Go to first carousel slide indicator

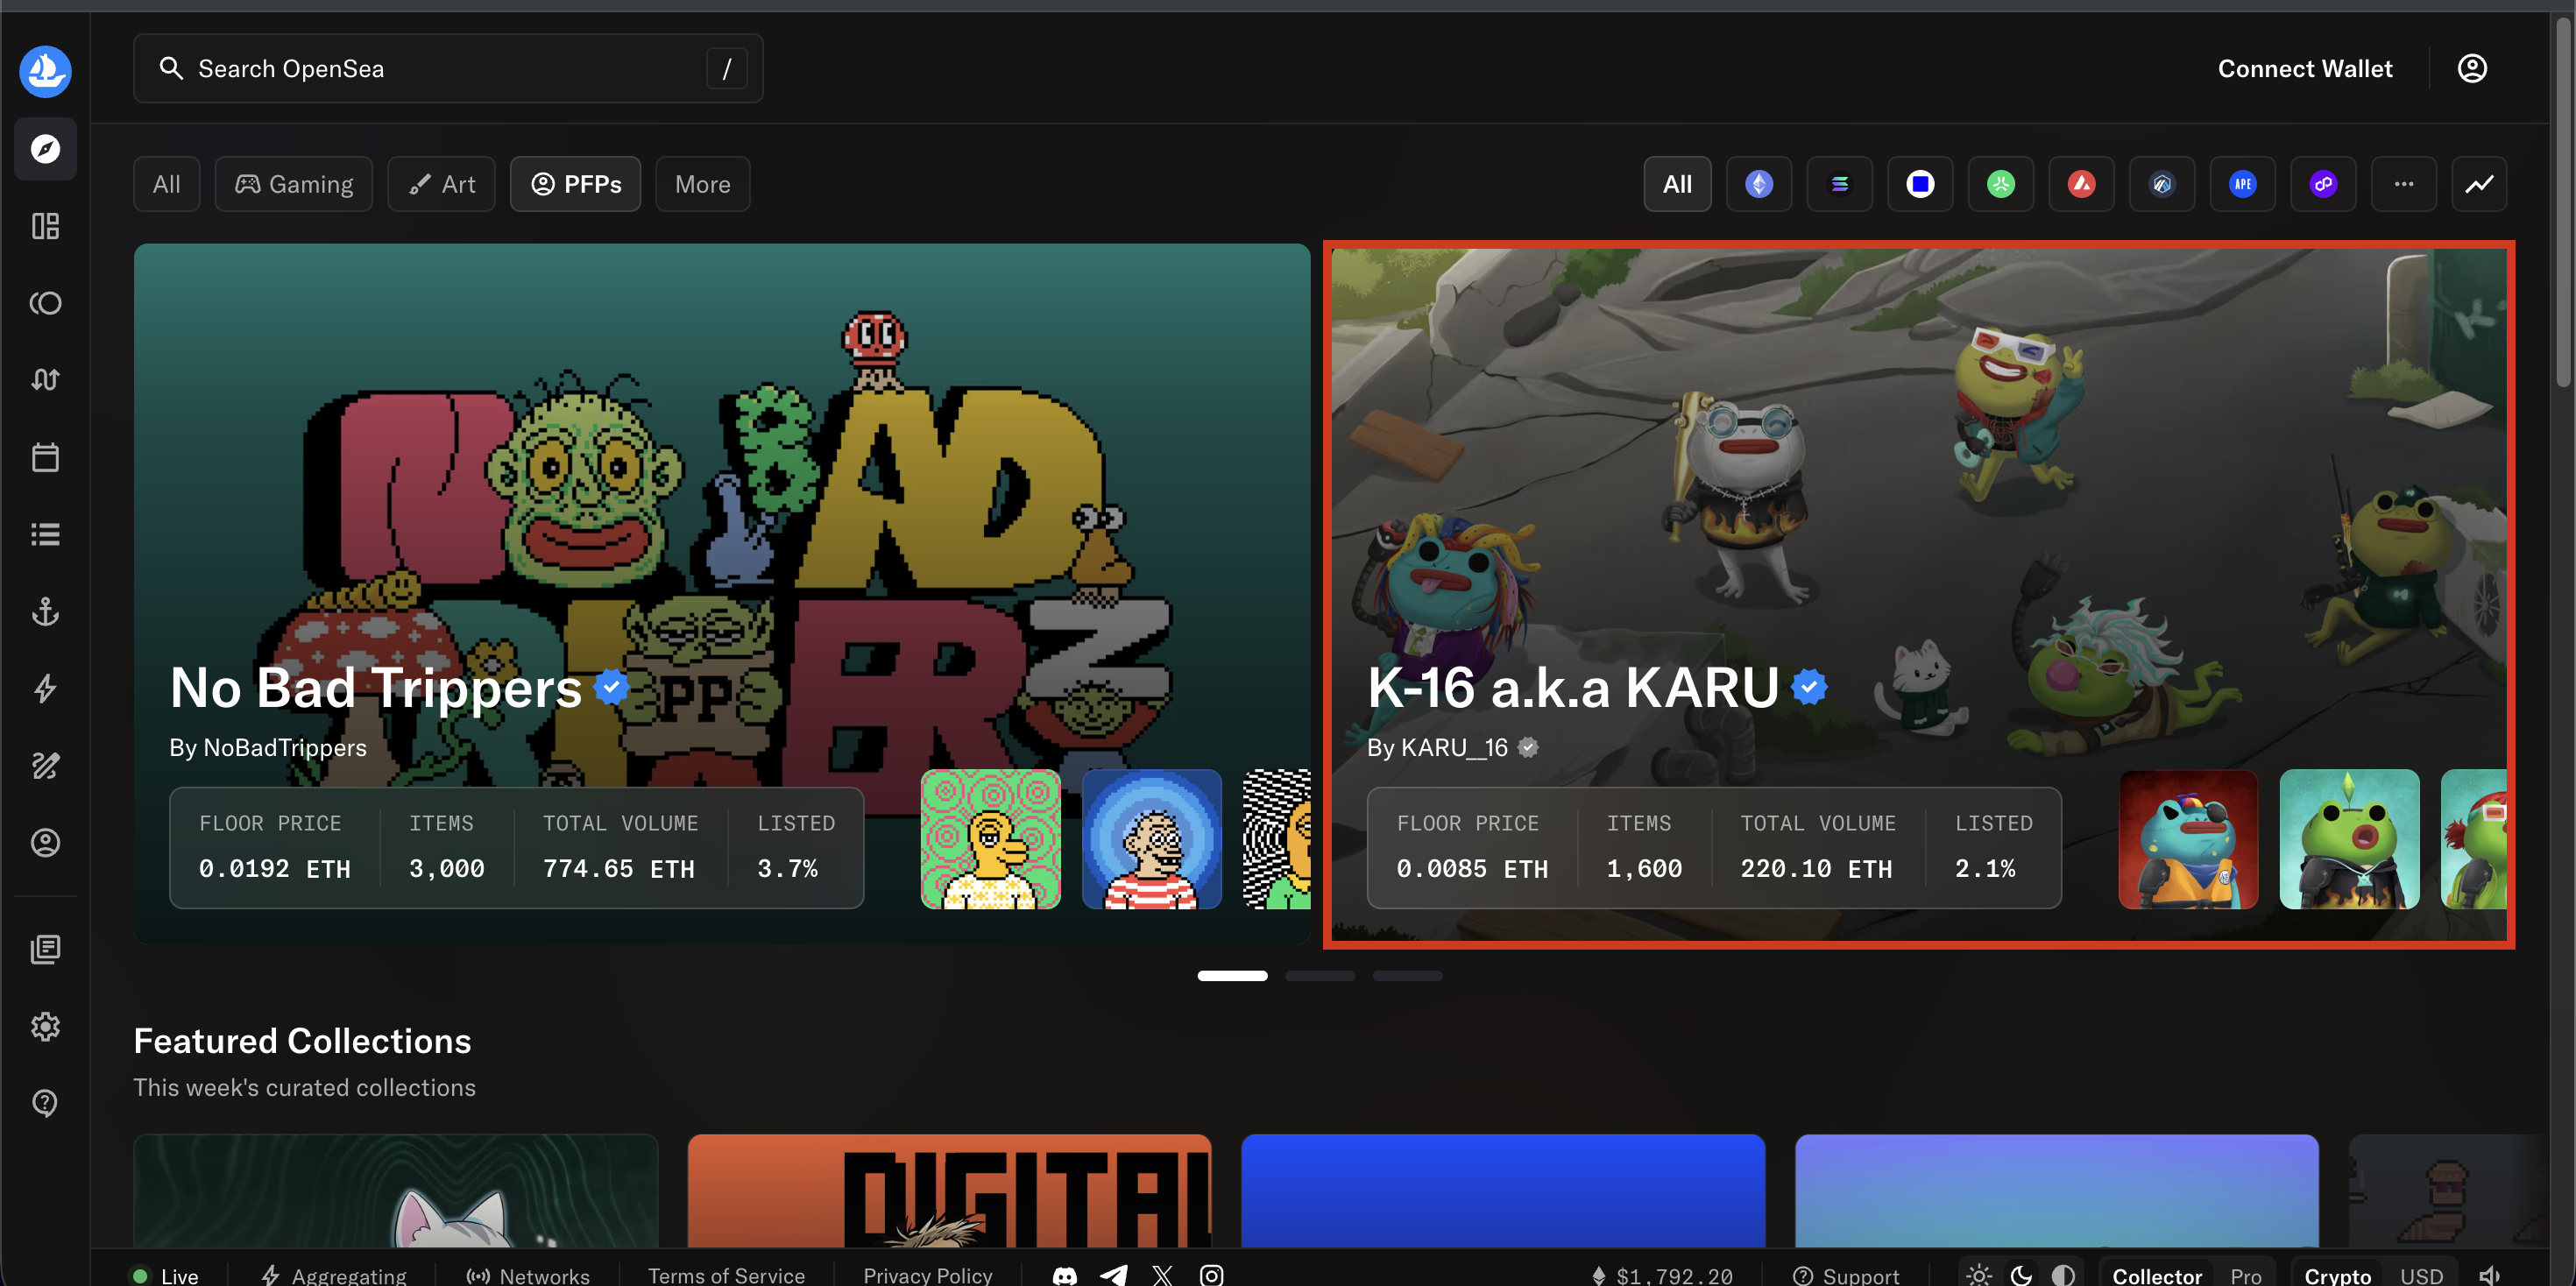(1232, 975)
